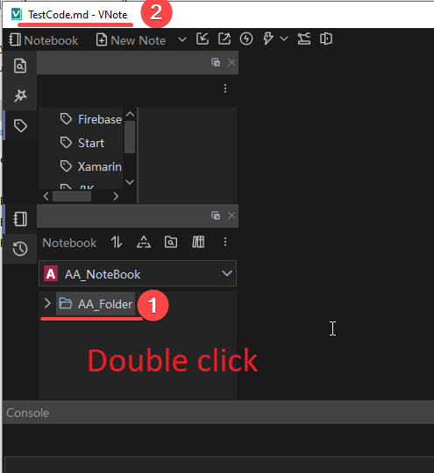Open the Quick Access dropdown arrow
Viewport: 434px width, 473px height.
pyautogui.click(x=284, y=39)
